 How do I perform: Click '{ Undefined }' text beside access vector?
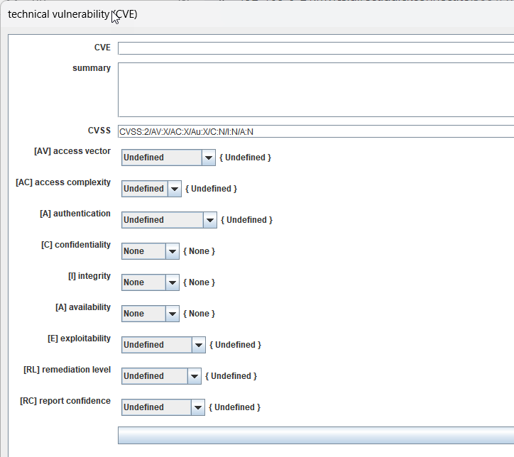[245, 158]
